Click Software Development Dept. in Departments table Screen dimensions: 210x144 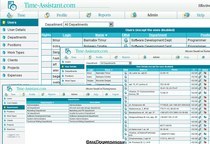[x=39, y=116]
